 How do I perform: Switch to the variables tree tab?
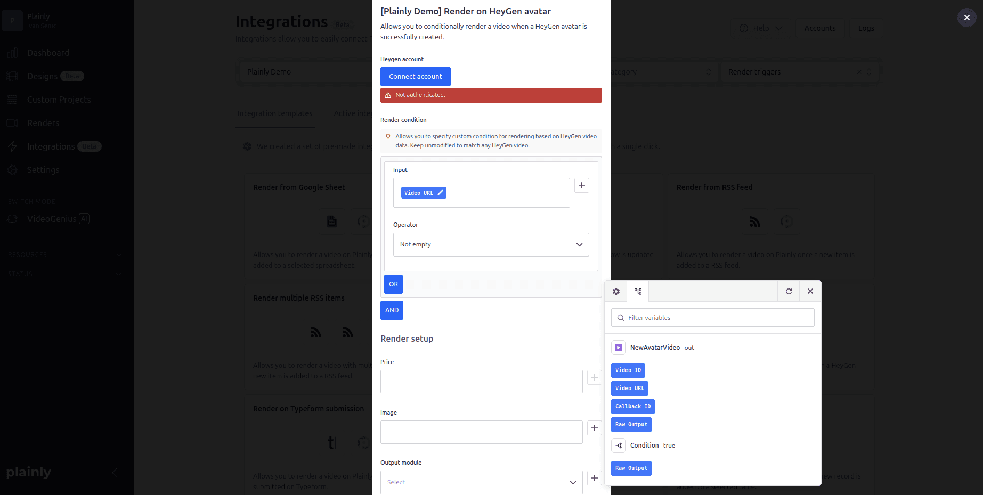point(638,291)
